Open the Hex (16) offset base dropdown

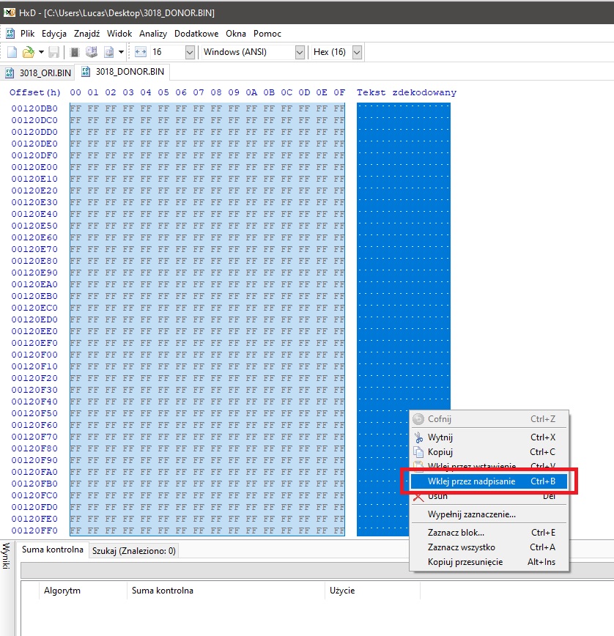(357, 52)
